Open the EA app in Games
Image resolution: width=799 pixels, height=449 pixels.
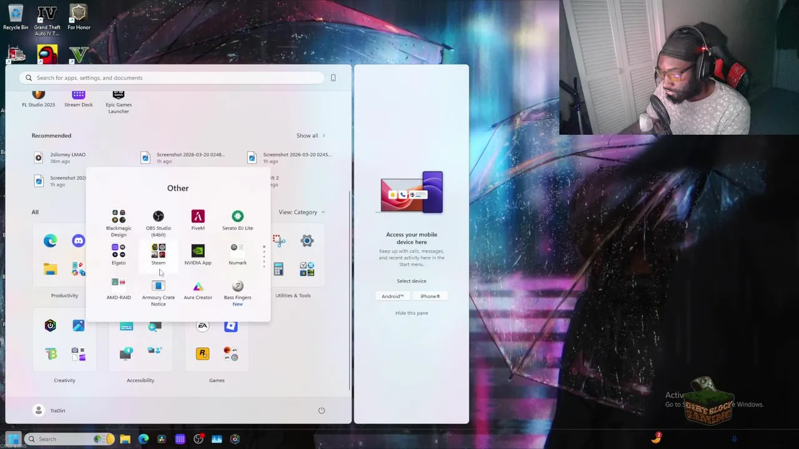202,326
